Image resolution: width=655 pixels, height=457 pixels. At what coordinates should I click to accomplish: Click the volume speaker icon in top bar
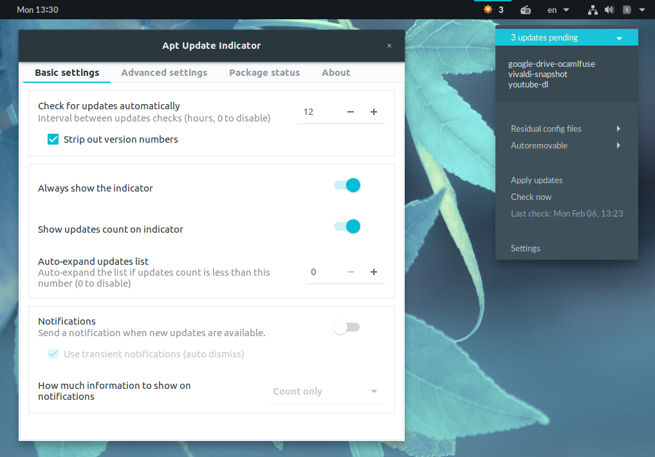[609, 10]
